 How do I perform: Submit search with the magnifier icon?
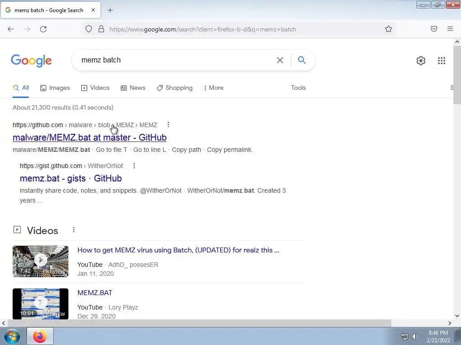pyautogui.click(x=302, y=60)
